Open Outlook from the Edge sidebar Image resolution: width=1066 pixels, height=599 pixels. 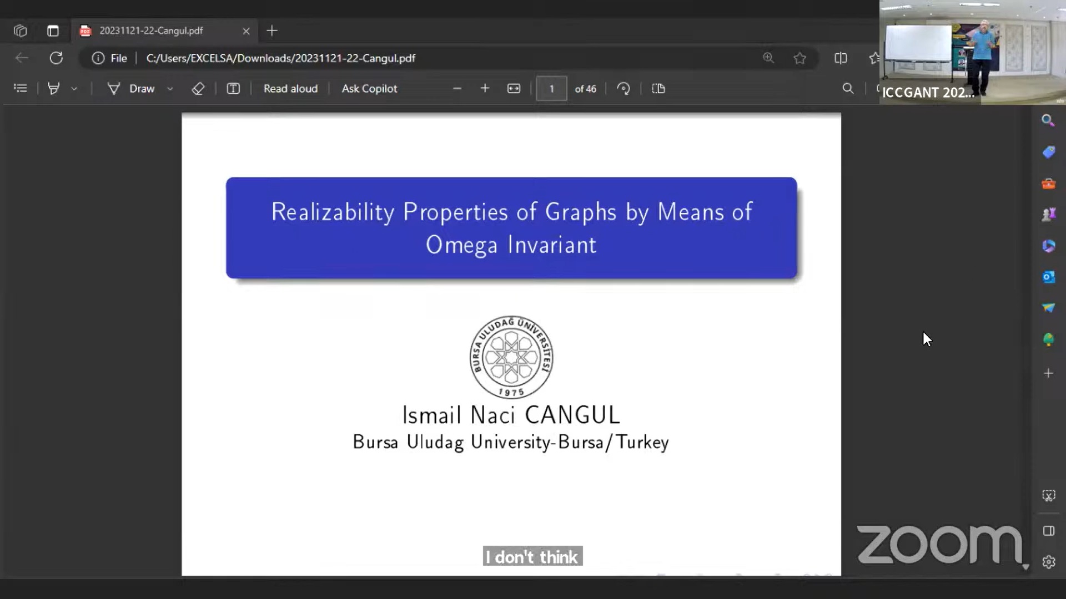pos(1048,277)
